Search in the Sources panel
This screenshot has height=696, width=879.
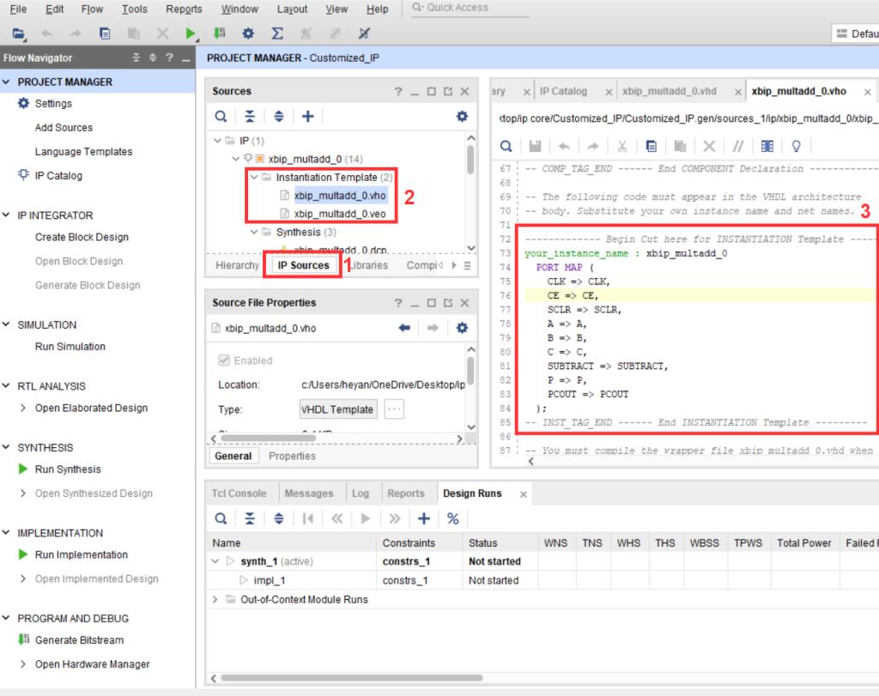click(221, 117)
